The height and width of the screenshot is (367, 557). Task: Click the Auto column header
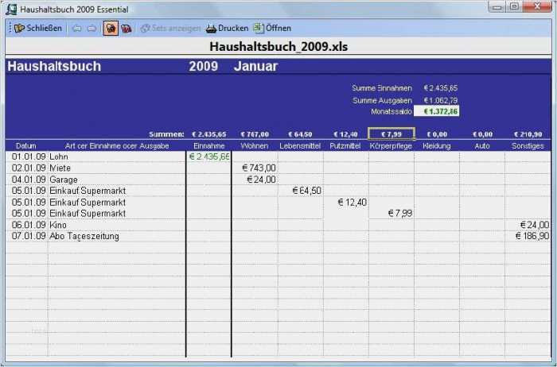click(482, 145)
